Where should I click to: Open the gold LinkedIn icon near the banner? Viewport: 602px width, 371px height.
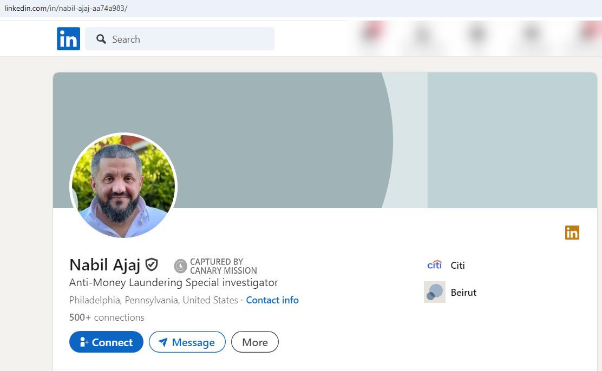[x=572, y=233]
